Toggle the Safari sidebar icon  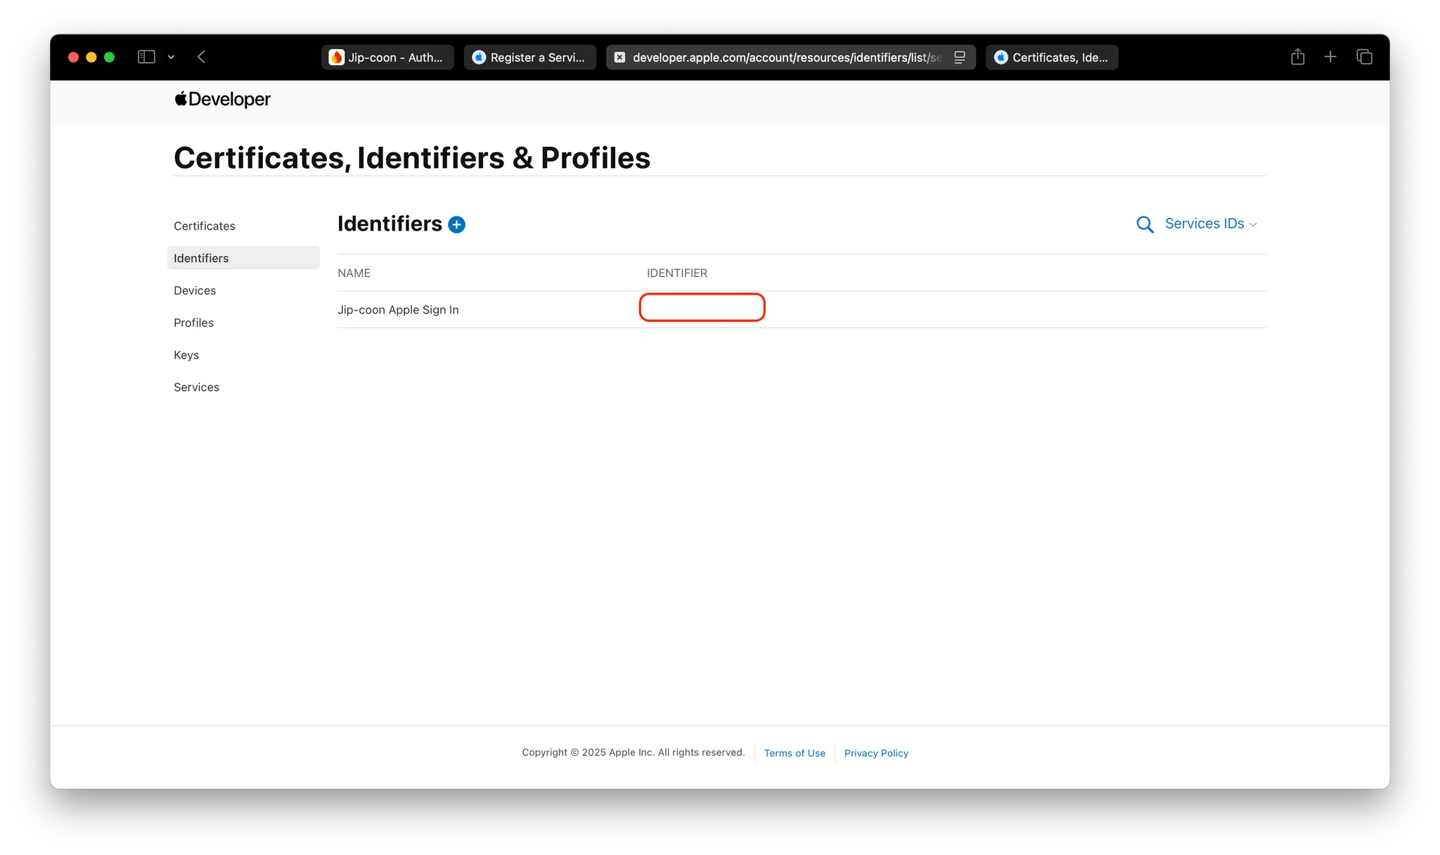point(146,57)
